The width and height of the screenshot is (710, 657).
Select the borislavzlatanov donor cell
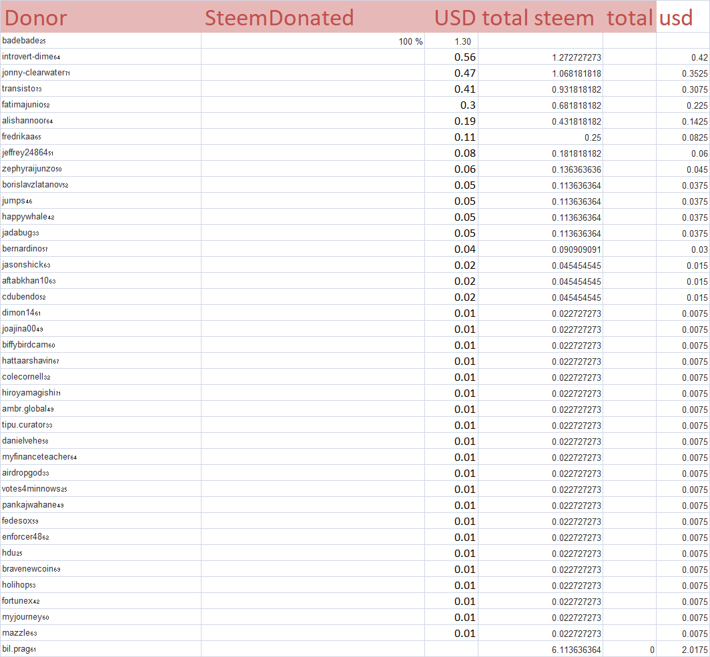pyautogui.click(x=101, y=185)
